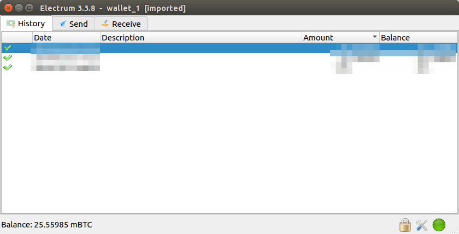Image resolution: width=459 pixels, height=234 pixels.
Task: Click the green network status circle
Action: click(439, 225)
